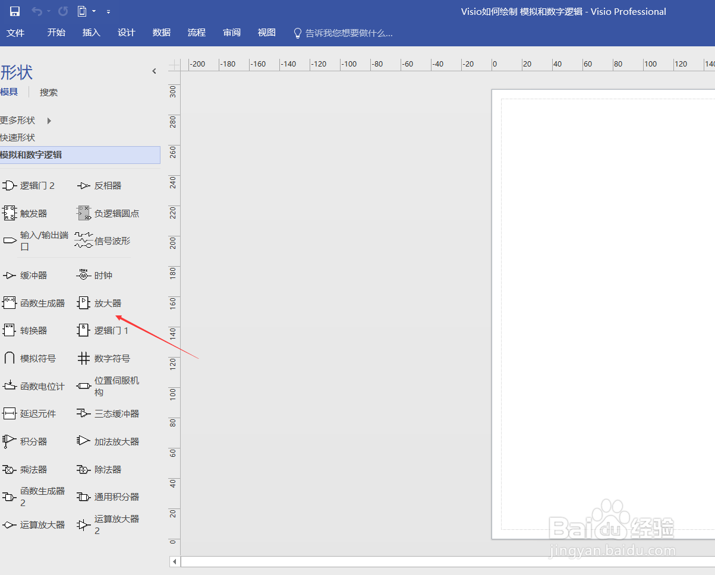Click the horizontal scrollbar left arrow
This screenshot has height=575, width=715.
175,561
